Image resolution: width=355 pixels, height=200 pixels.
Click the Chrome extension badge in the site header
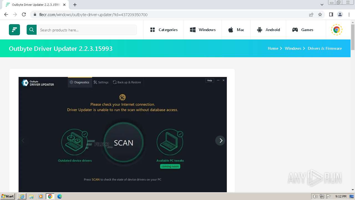(x=337, y=30)
